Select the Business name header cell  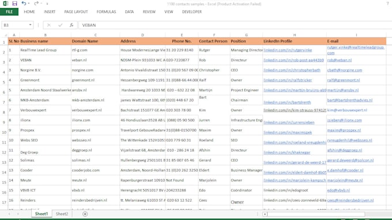tap(45, 41)
